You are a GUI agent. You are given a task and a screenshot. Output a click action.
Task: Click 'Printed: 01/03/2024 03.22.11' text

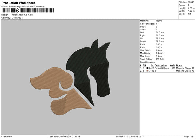[130, 137]
